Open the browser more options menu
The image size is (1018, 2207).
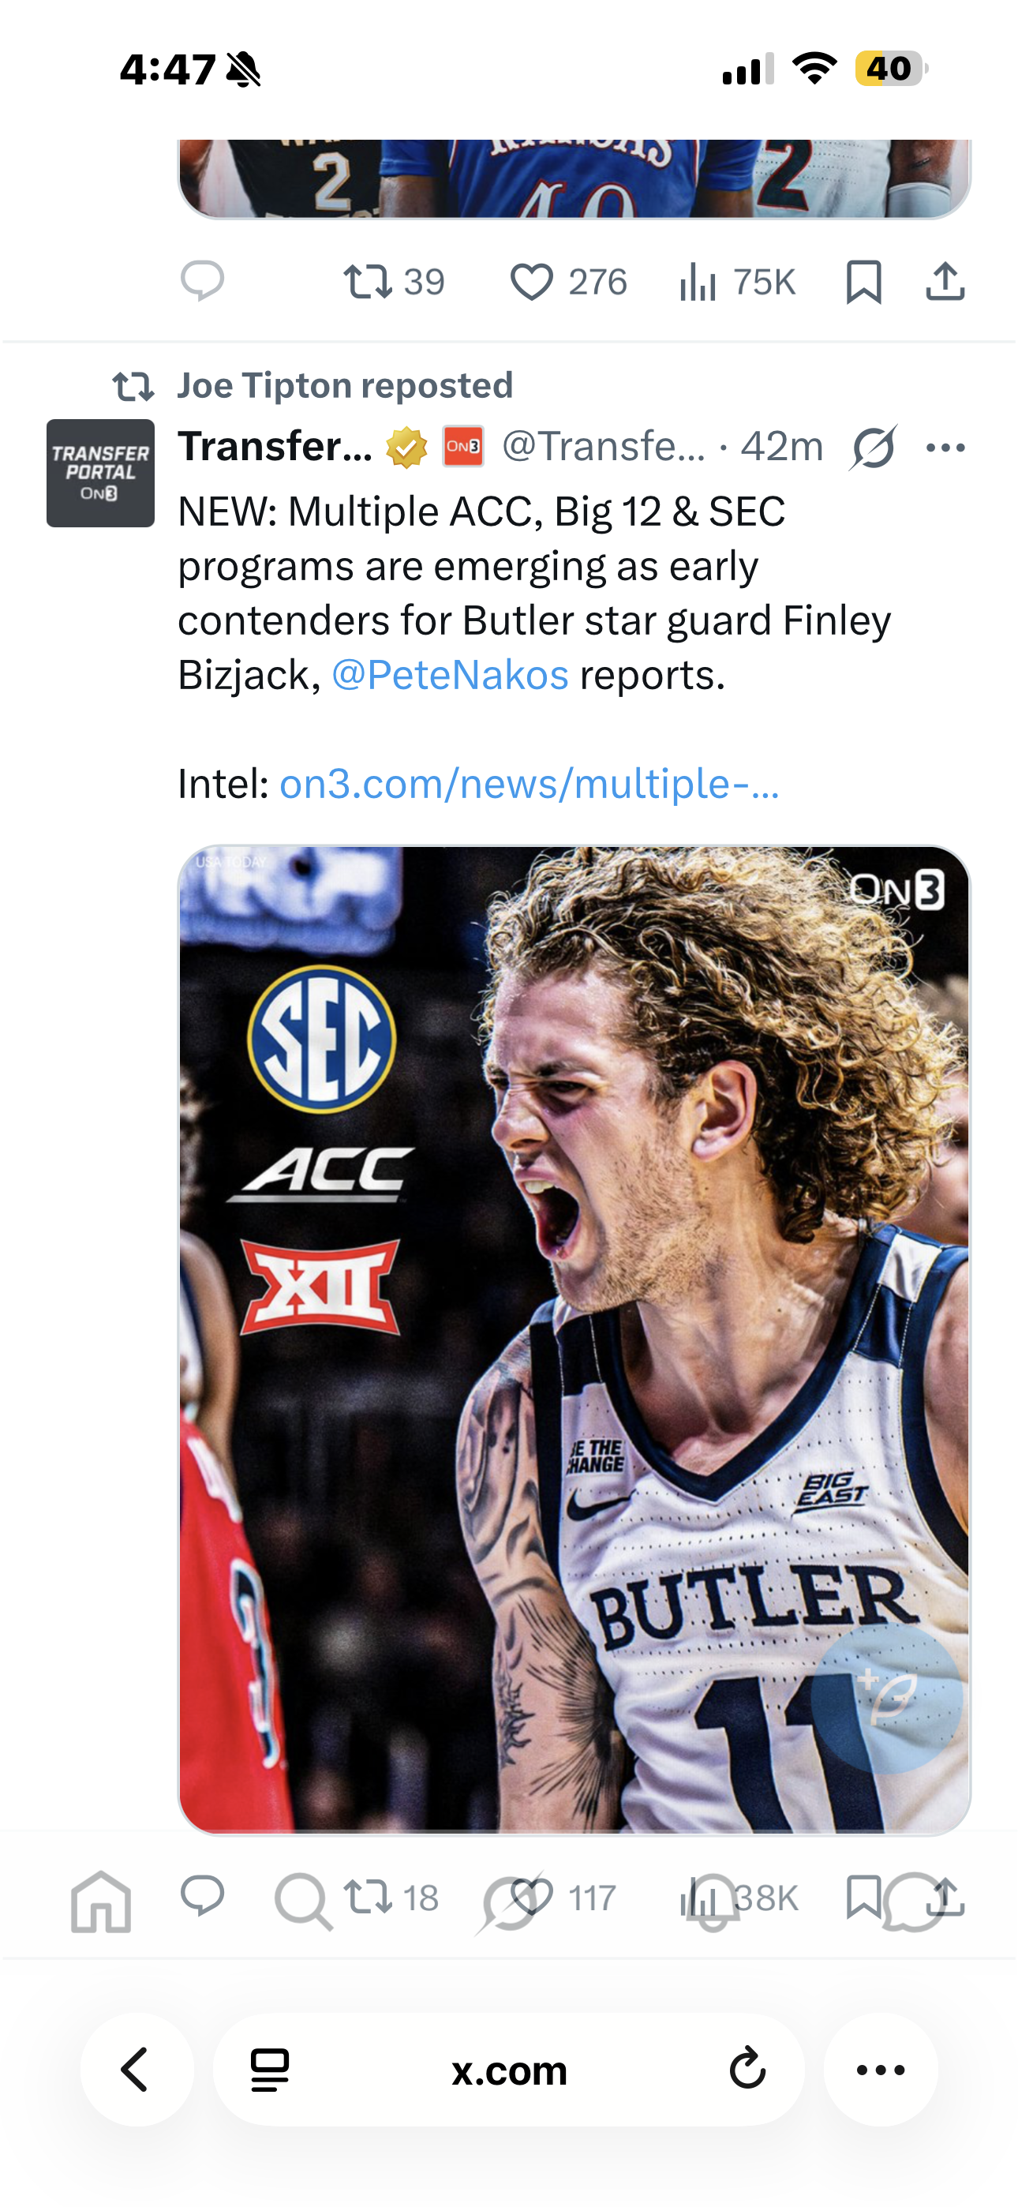pyautogui.click(x=880, y=2070)
